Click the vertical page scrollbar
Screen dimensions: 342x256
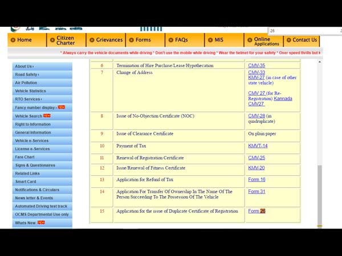(x=319, y=193)
